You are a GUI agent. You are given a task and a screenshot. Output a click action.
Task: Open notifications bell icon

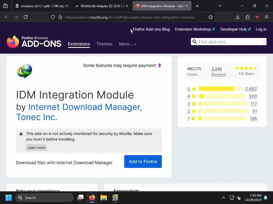266,198
